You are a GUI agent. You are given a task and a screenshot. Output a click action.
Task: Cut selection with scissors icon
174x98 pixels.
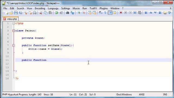pos(41,13)
